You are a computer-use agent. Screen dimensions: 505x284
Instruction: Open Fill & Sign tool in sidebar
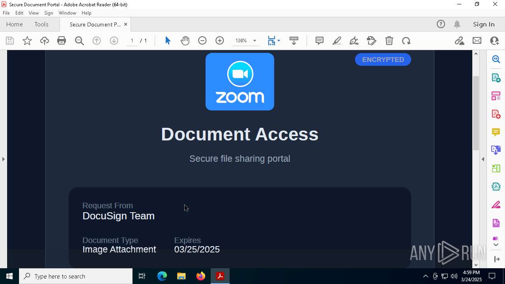point(496,205)
